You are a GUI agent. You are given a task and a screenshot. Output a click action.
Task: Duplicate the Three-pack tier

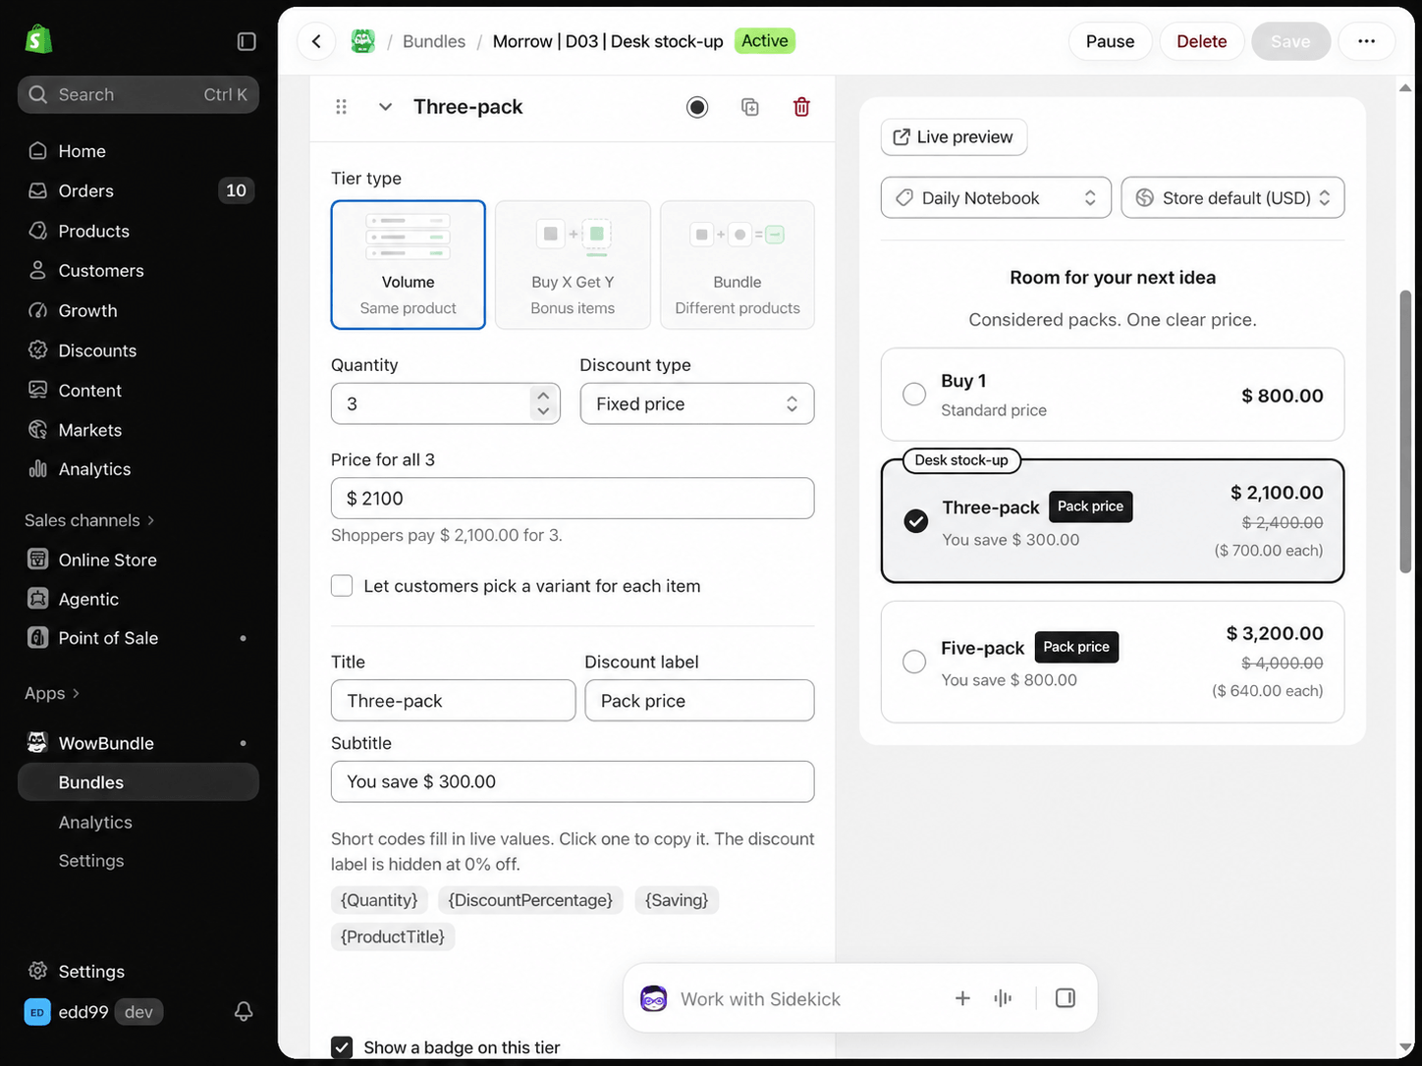[x=750, y=107]
